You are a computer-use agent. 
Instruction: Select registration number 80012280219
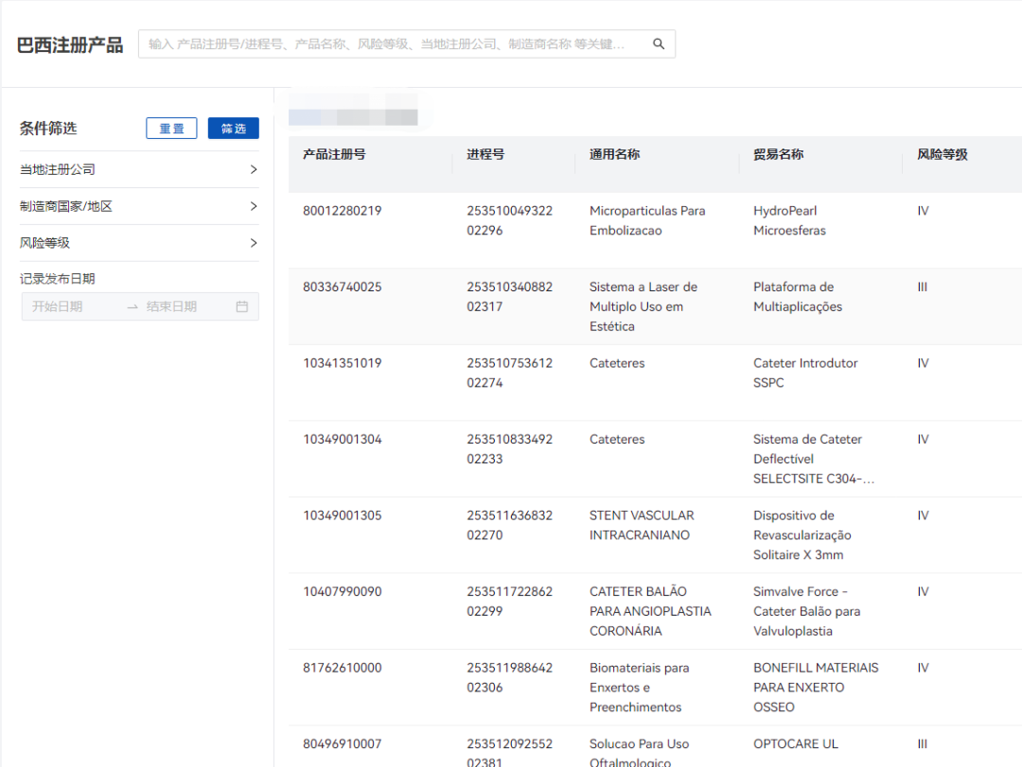pos(343,211)
